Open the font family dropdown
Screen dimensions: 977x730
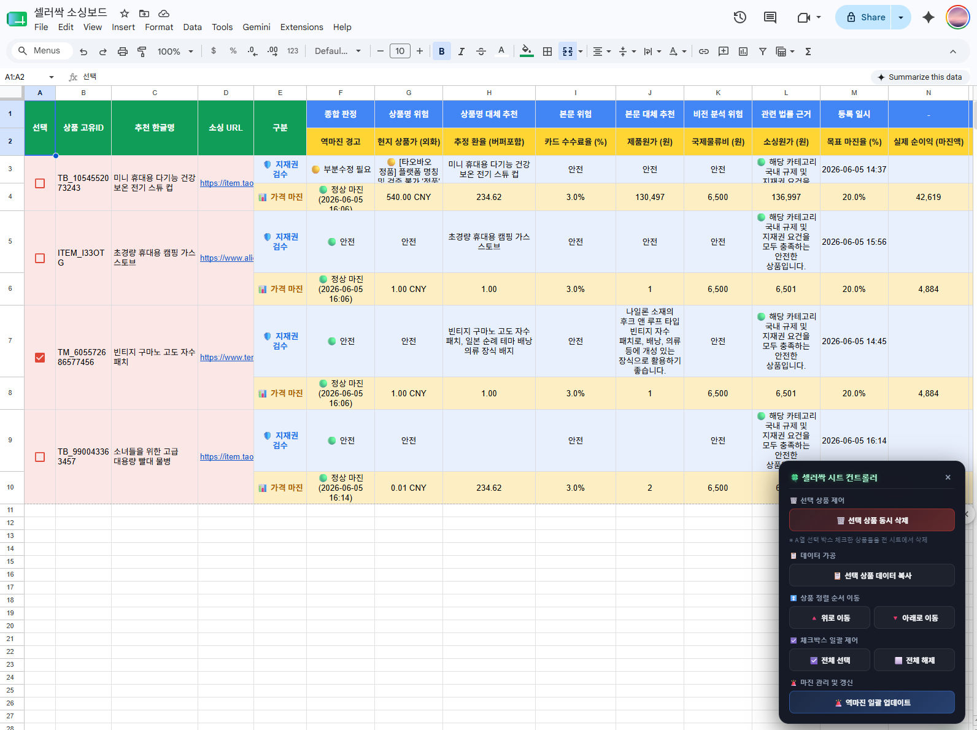pyautogui.click(x=338, y=51)
